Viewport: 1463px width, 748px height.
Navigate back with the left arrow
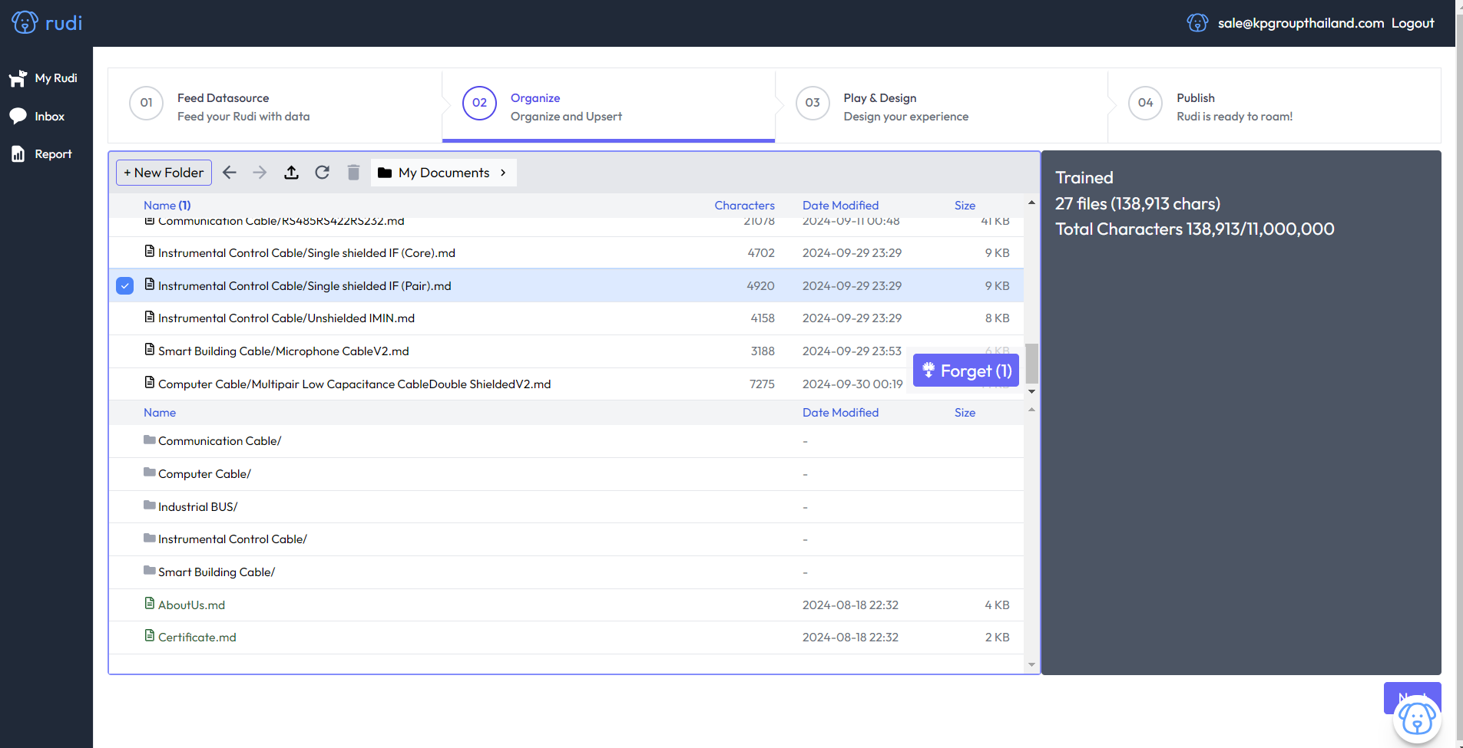(230, 173)
